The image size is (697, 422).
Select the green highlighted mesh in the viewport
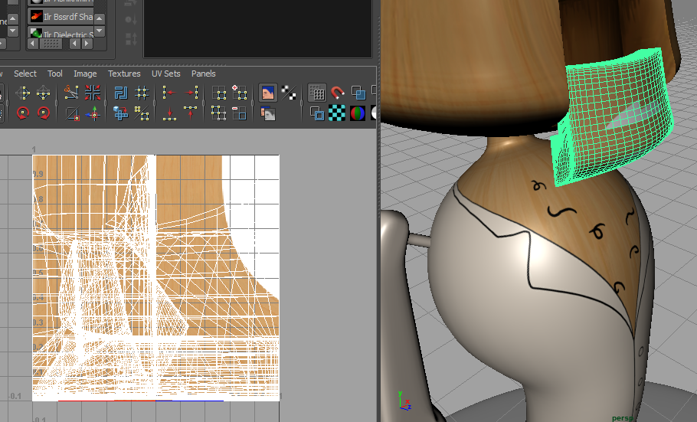pyautogui.click(x=612, y=116)
